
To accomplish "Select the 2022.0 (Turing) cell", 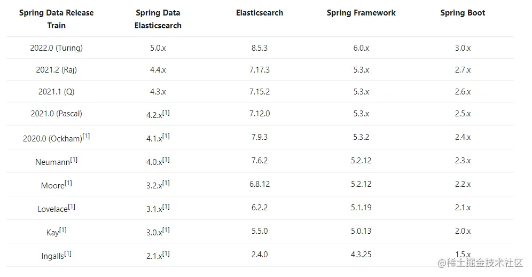I will (x=56, y=48).
